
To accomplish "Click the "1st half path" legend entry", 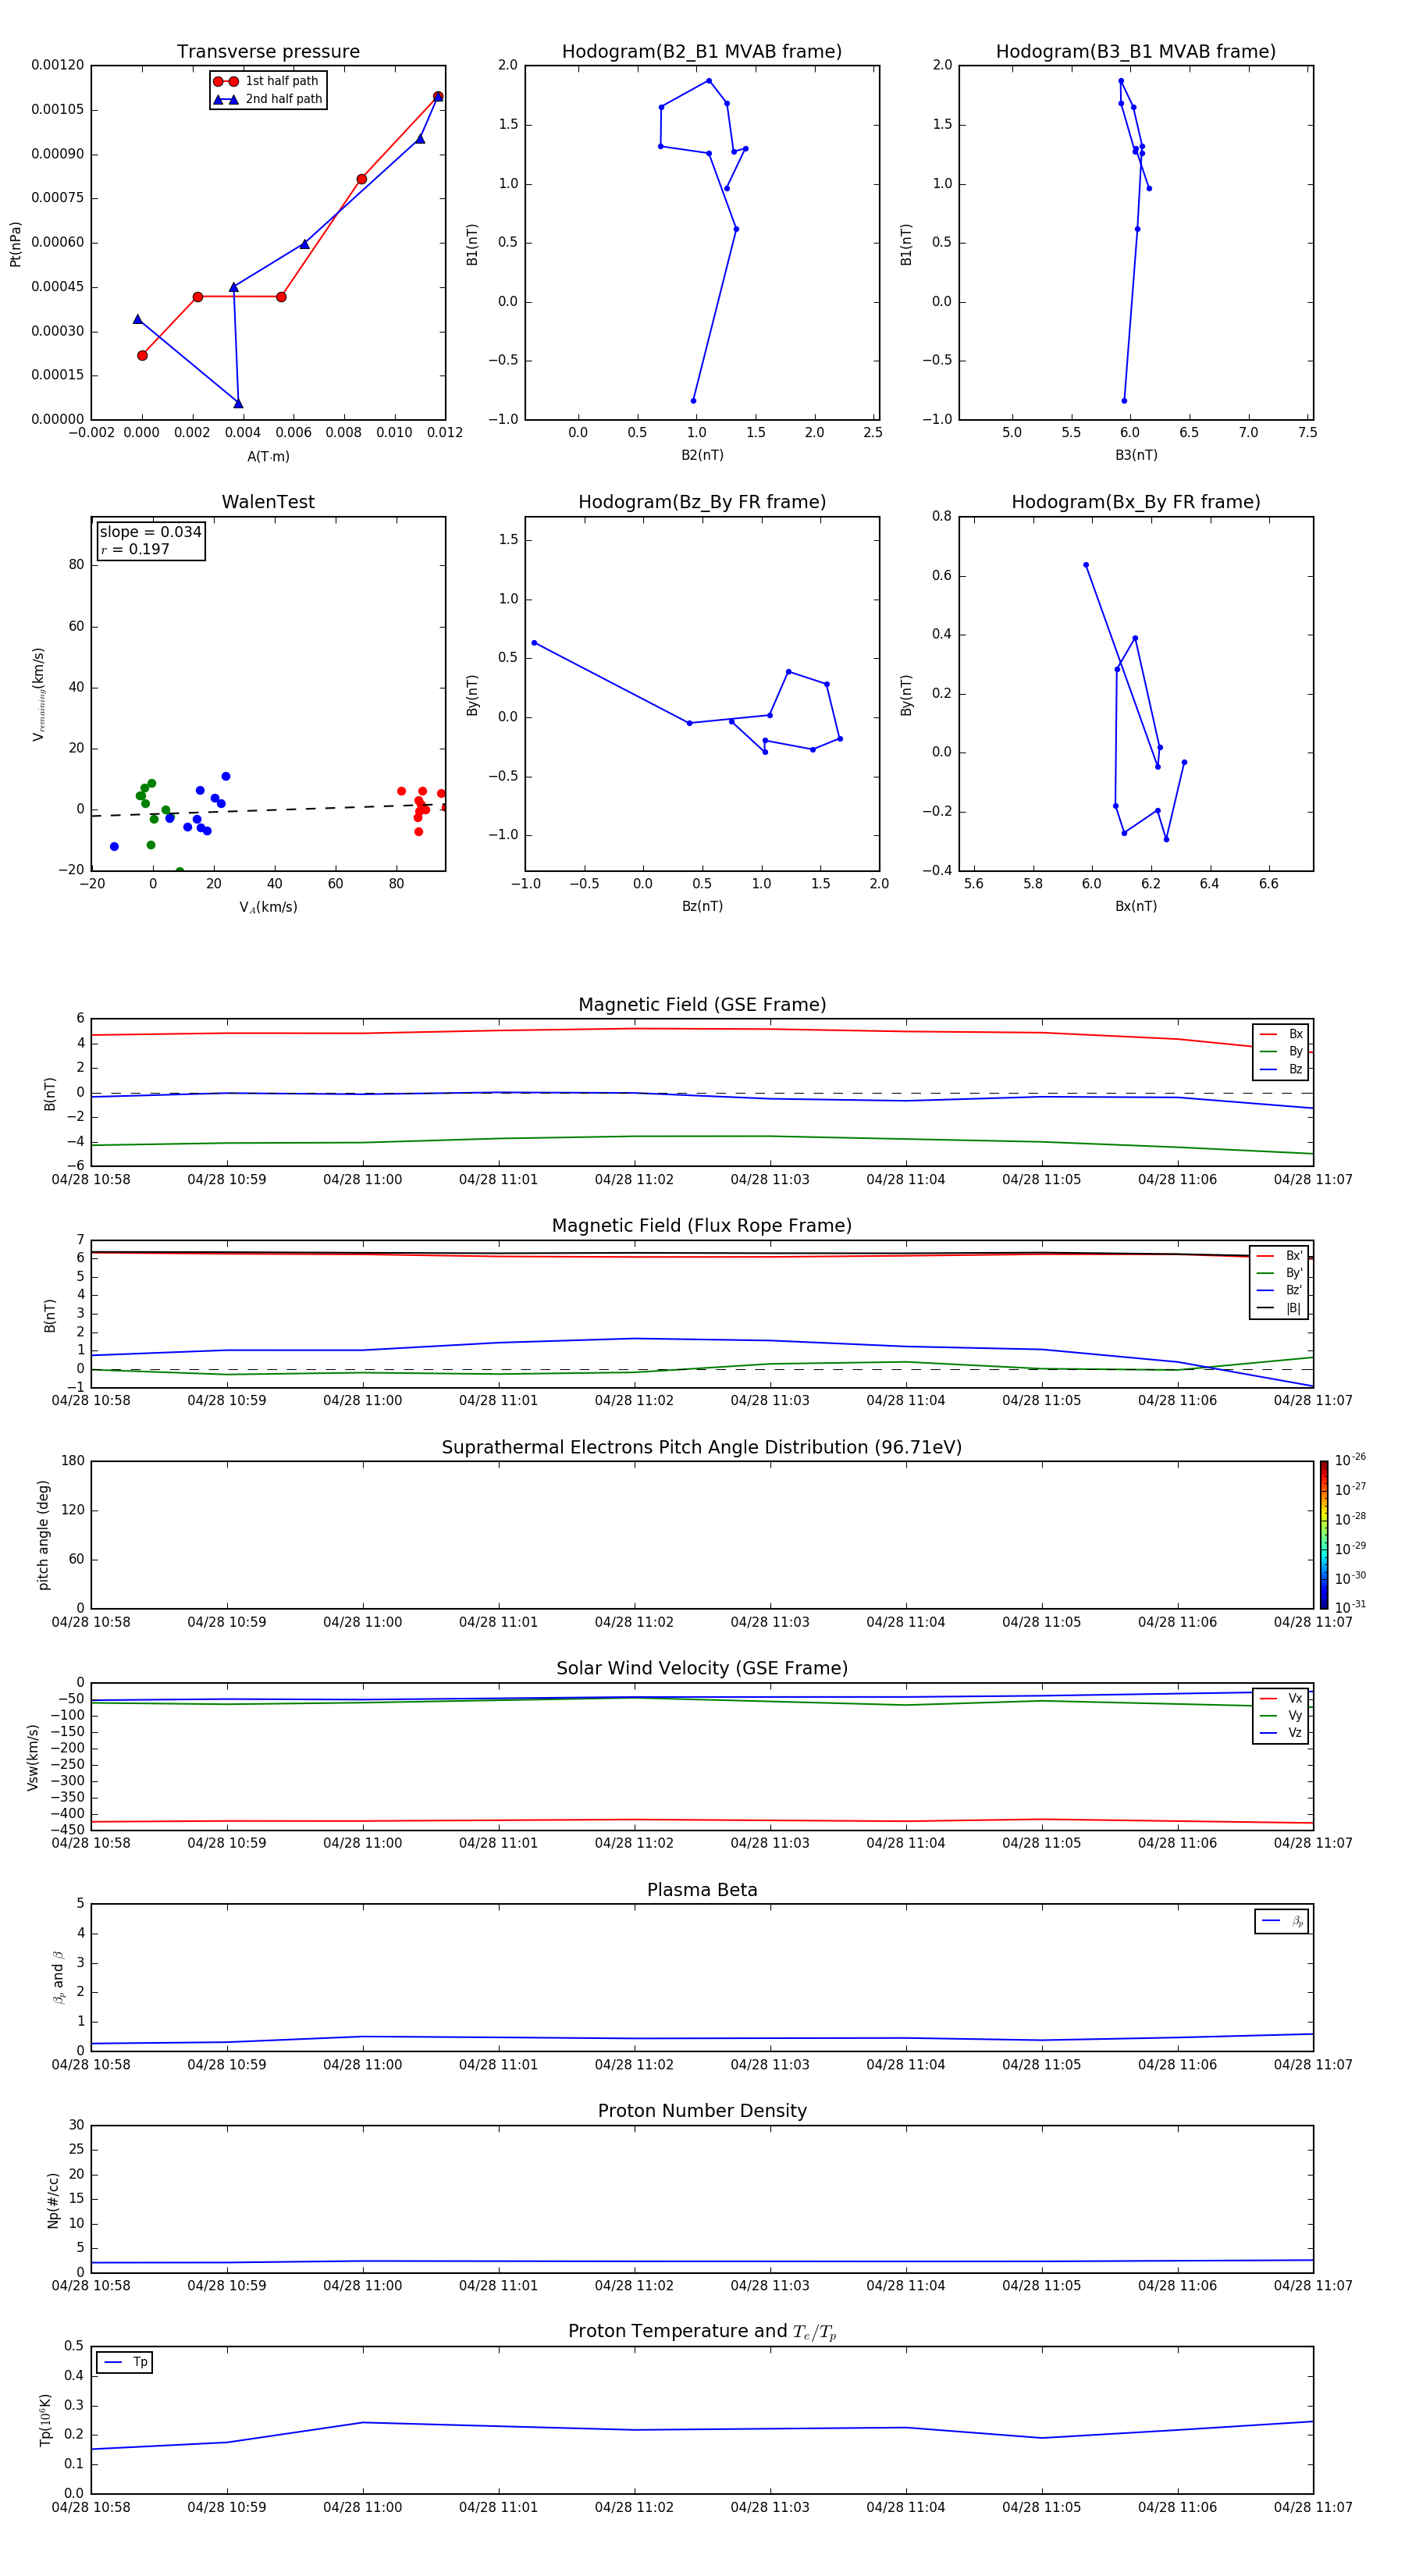I will (267, 81).
